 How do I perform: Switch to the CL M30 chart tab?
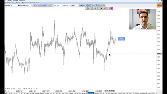tap(97, 93)
